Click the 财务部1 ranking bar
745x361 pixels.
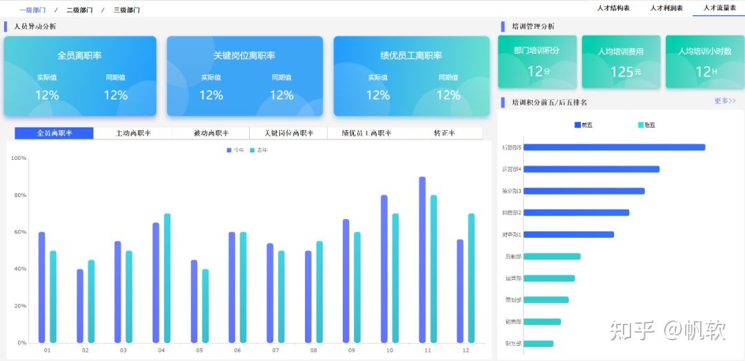568,234
